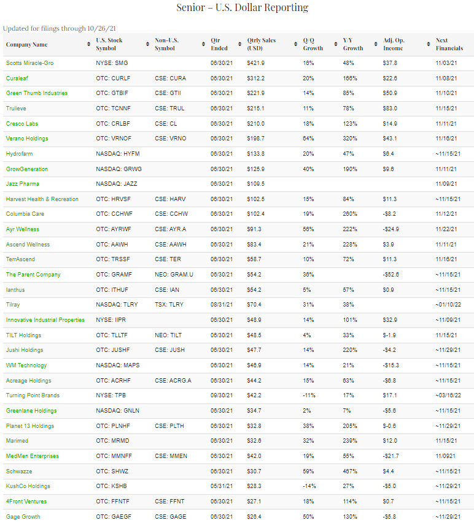Open the GrowGeneration company page
The width and height of the screenshot is (474, 523).
(x=27, y=169)
